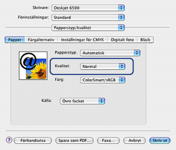Click the Förhandsvisa button

33,140
